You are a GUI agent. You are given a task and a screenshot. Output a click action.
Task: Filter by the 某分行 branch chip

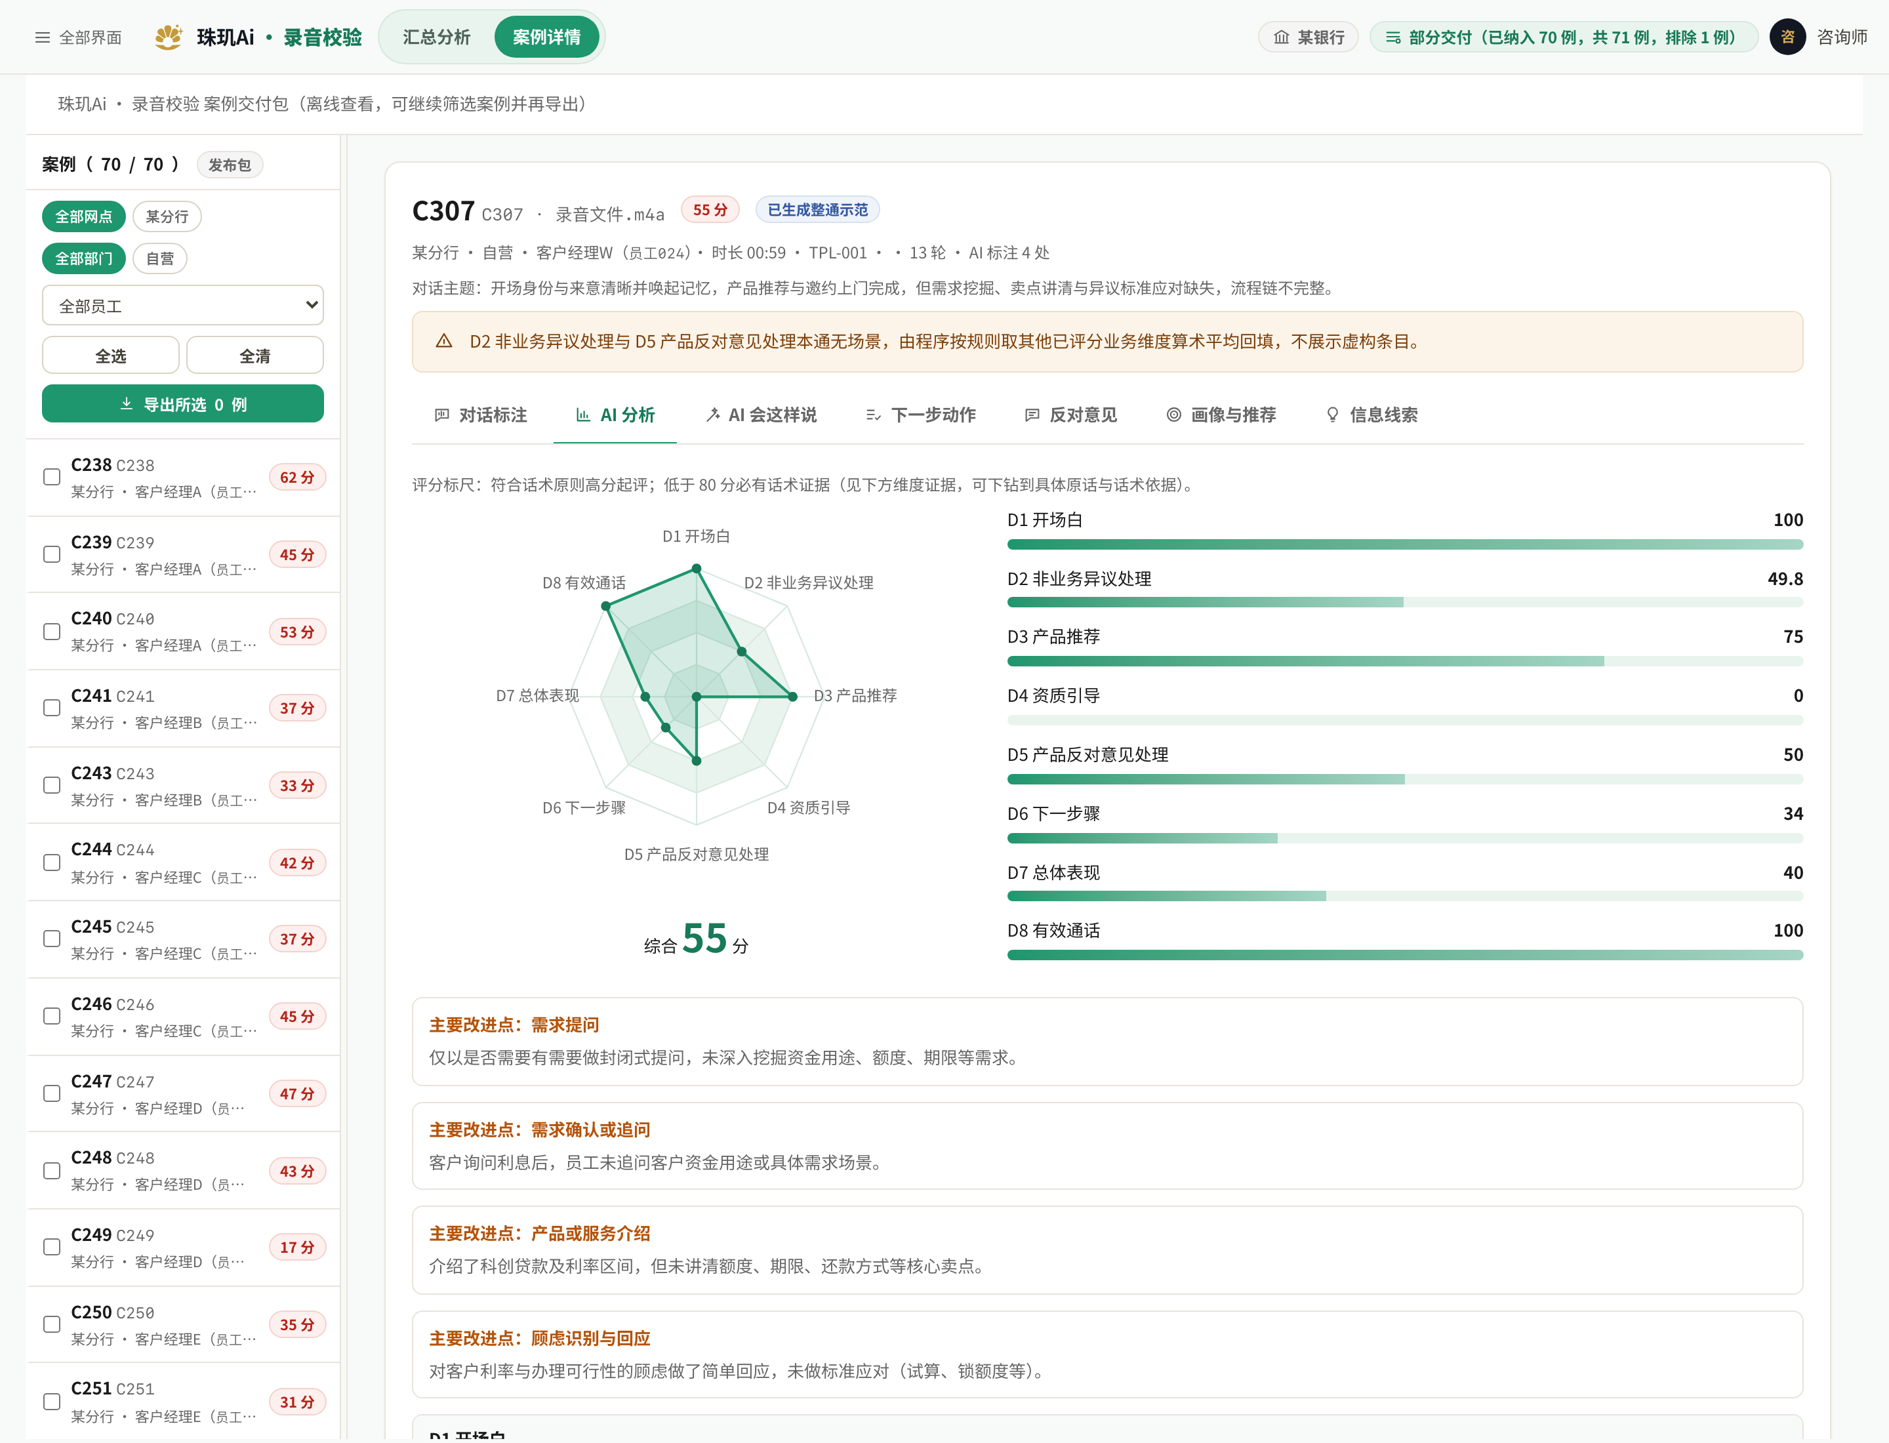pos(167,216)
